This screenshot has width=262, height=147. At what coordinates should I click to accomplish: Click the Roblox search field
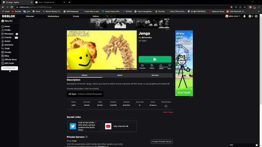coord(138,16)
